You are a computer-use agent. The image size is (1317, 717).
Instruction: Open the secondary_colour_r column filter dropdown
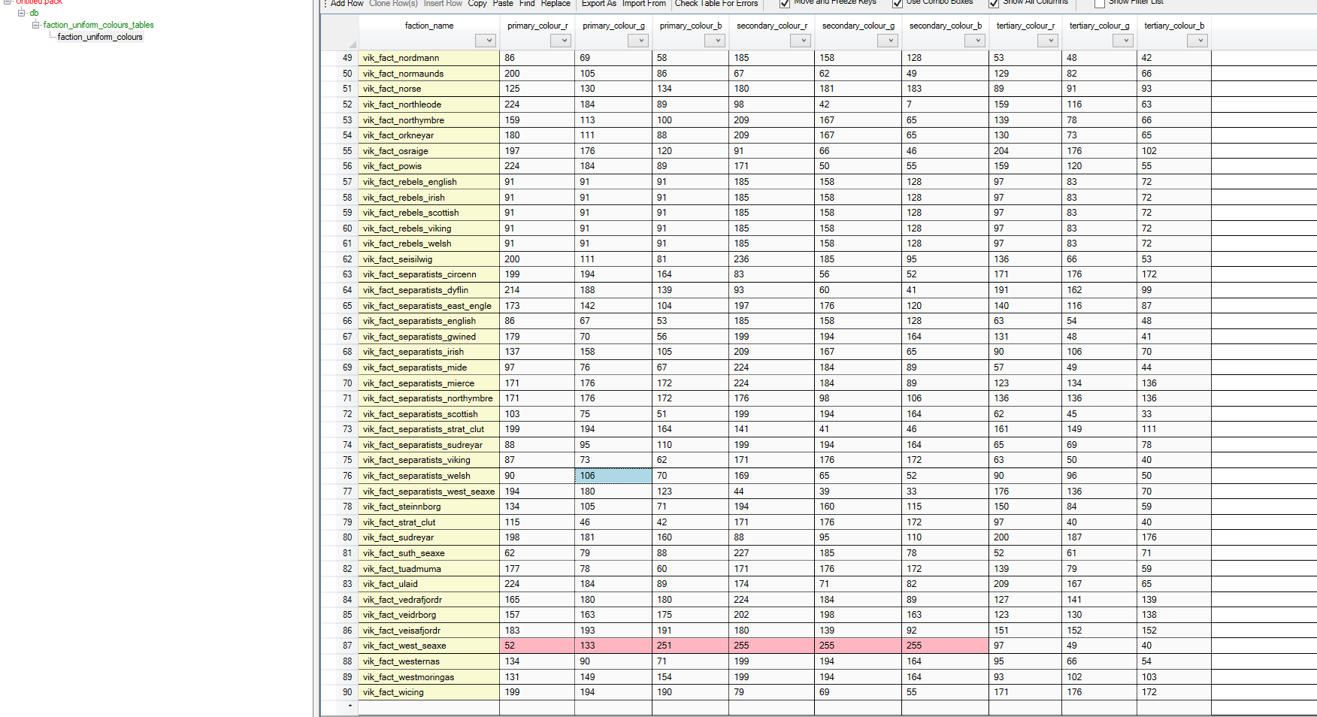[x=800, y=41]
